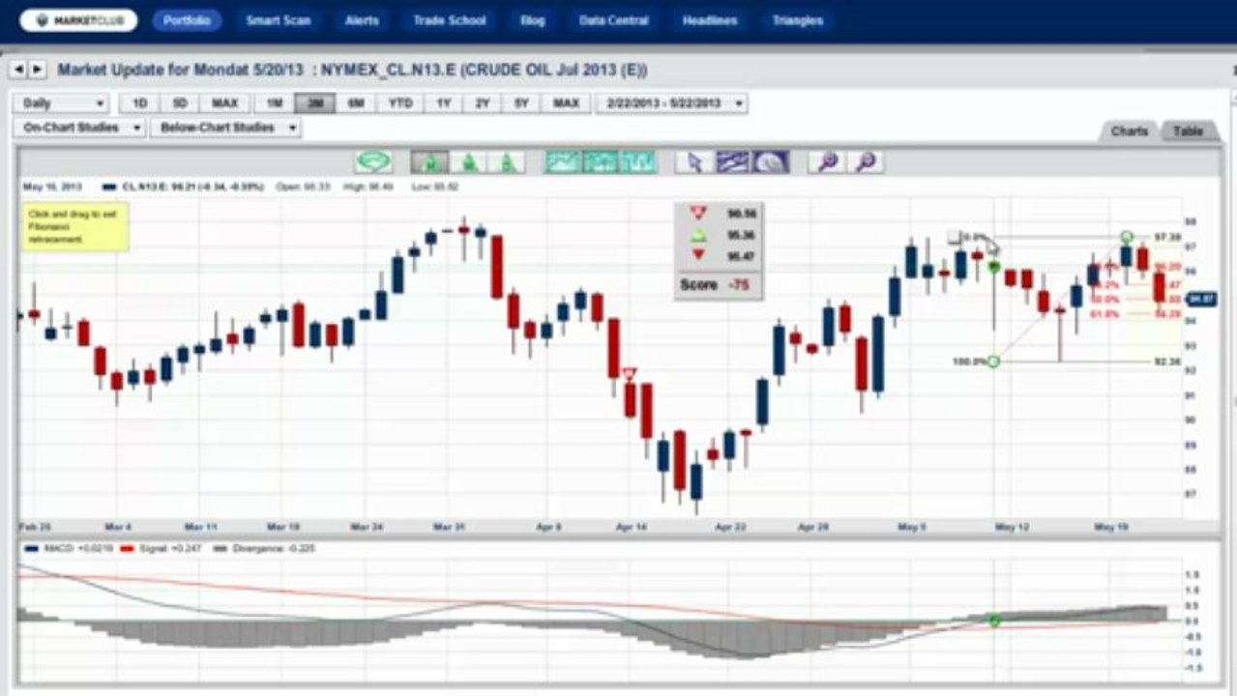
Task: Select the Fibonacci retracement tool icon
Action: [771, 161]
